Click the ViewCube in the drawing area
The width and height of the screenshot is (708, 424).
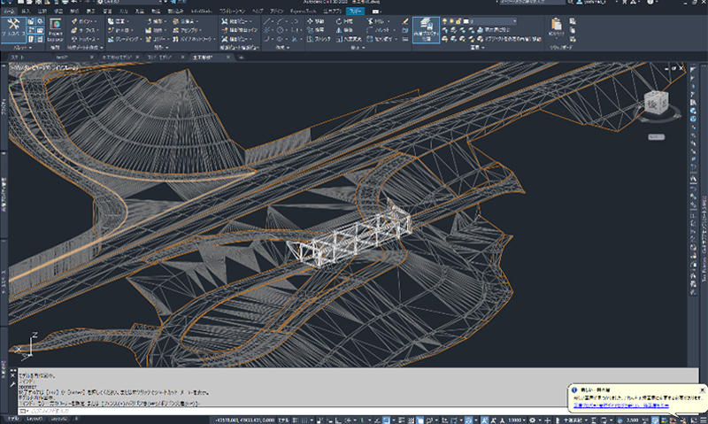[x=656, y=103]
